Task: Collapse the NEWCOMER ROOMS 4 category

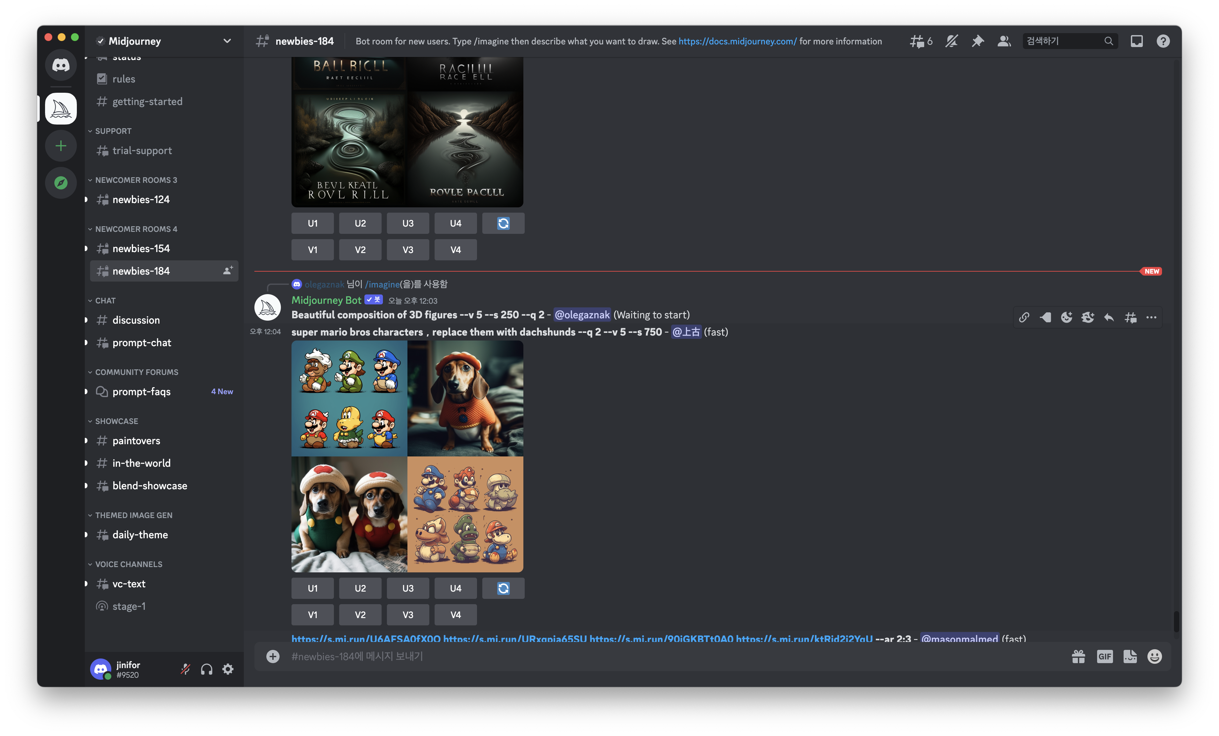Action: tap(135, 229)
